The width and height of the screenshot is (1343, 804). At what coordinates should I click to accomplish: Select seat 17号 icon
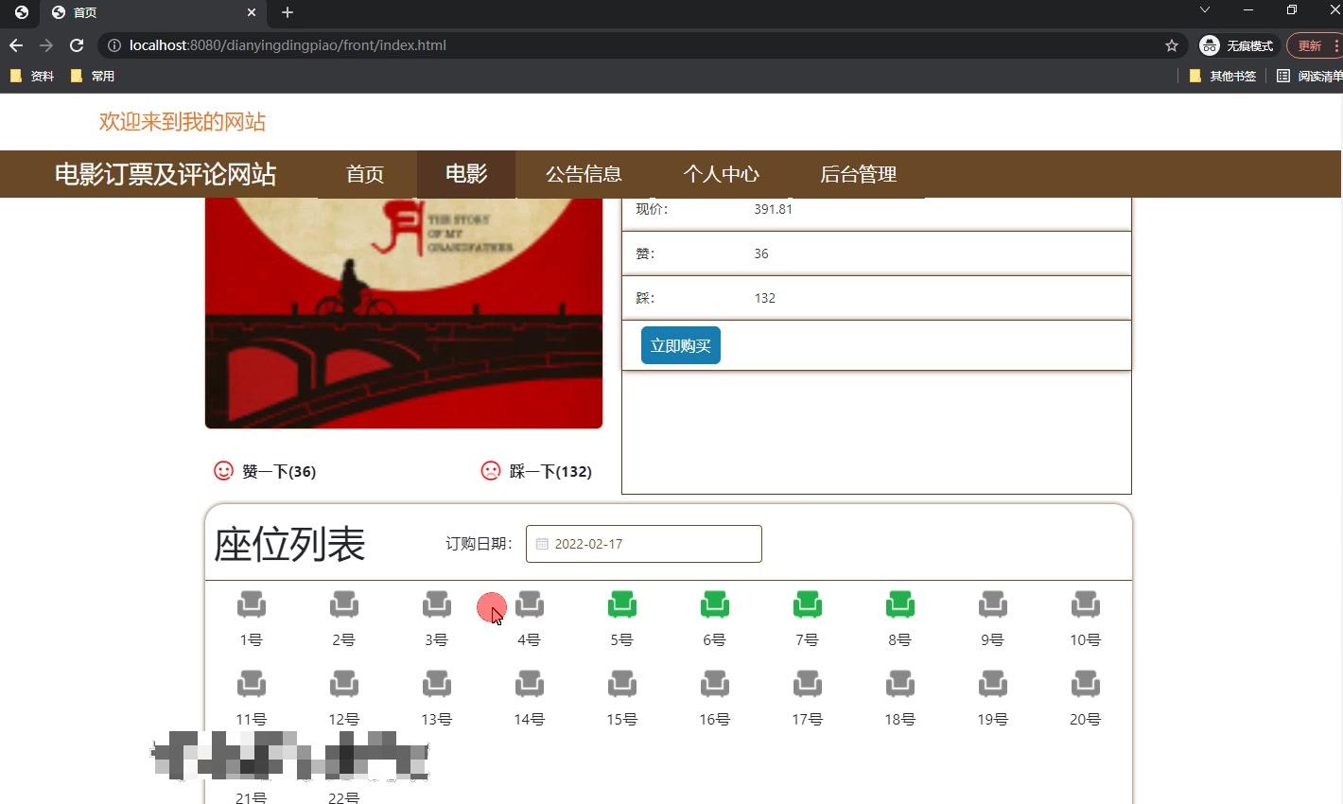pos(807,684)
